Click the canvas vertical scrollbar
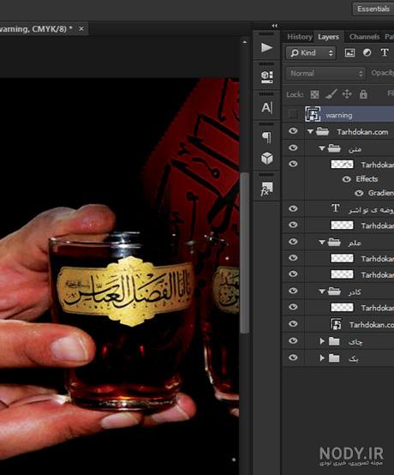Image resolution: width=394 pixels, height=475 pixels. point(244,253)
